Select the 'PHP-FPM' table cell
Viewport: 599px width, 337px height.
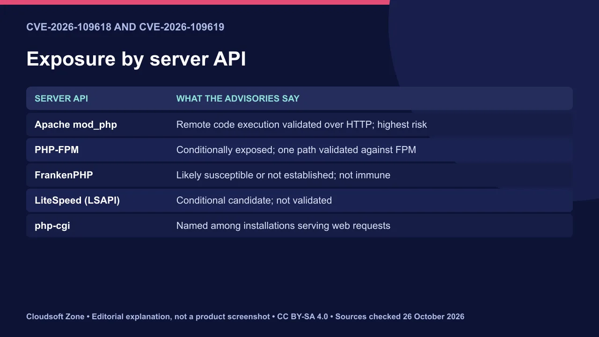[57, 150]
